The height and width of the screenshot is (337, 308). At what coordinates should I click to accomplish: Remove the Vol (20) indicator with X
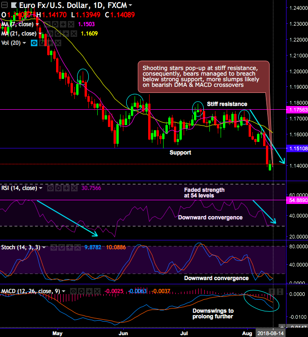[x=58, y=43]
